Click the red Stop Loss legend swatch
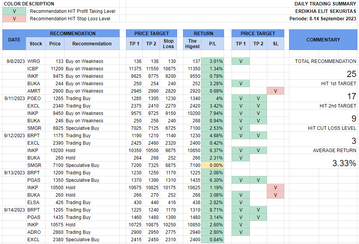Screen dimensions: 359x244 coord(14,18)
